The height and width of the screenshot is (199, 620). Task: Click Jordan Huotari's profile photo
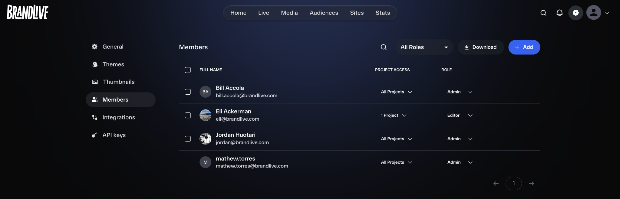pyautogui.click(x=205, y=139)
